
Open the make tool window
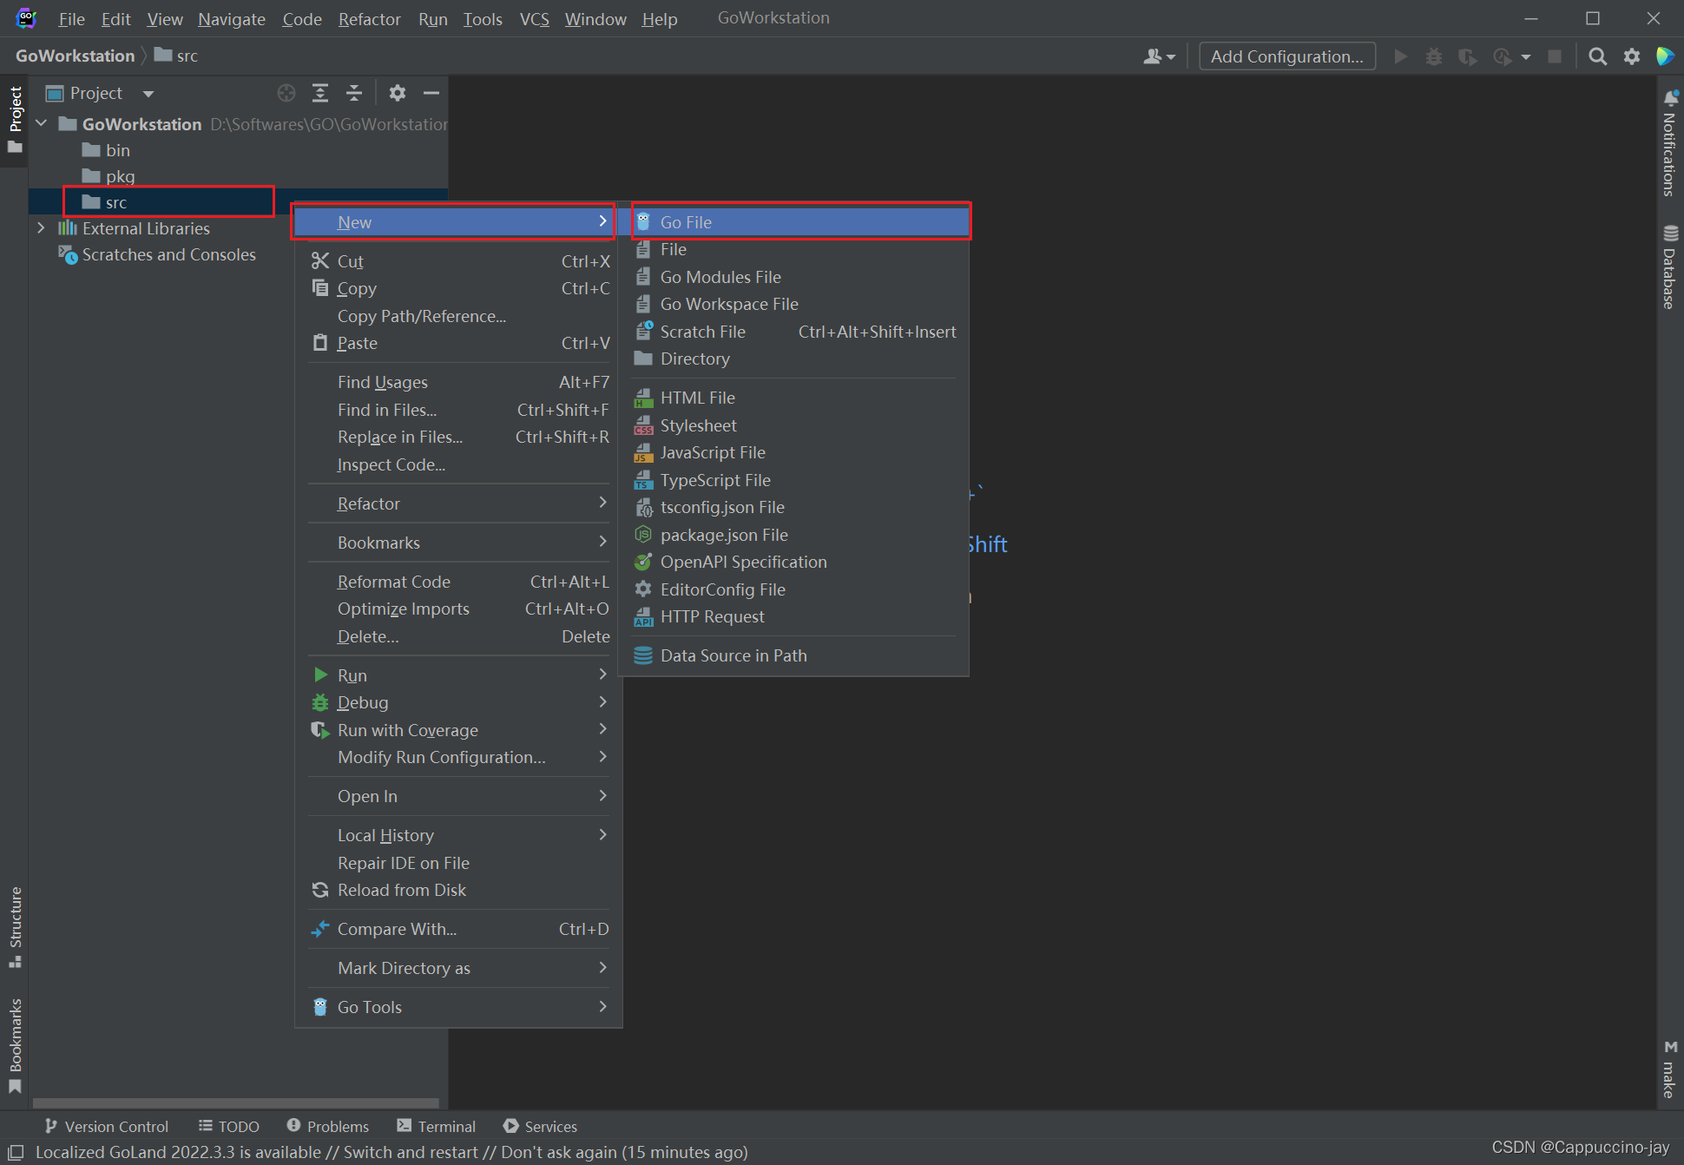(1670, 1070)
